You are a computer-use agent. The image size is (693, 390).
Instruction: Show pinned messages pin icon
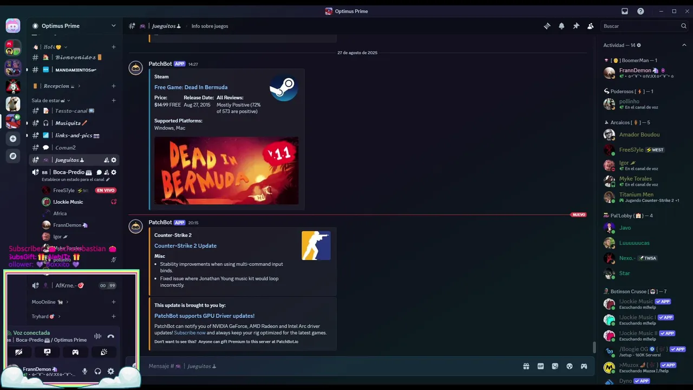point(576,26)
